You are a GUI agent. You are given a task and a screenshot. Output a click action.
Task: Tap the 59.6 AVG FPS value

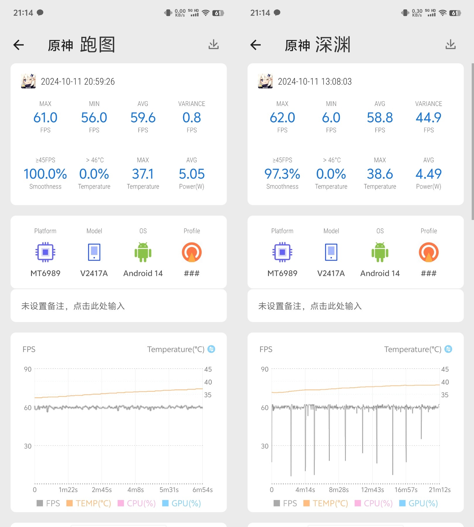point(143,118)
